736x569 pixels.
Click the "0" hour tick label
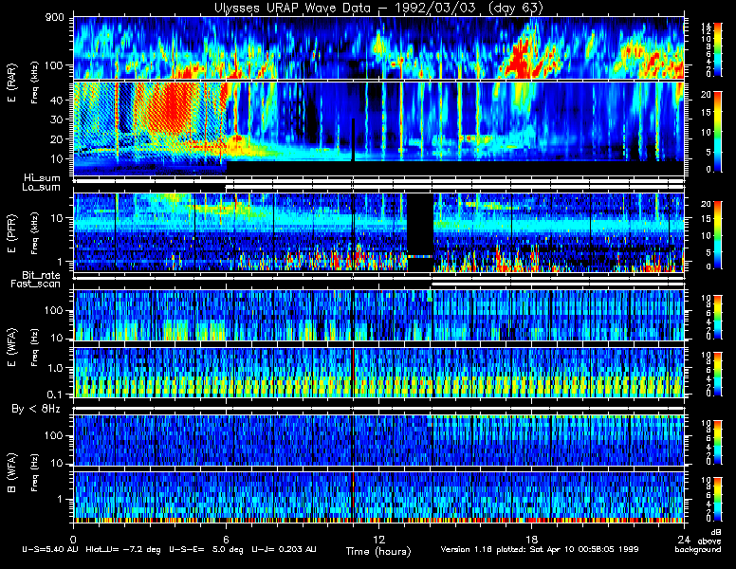(x=73, y=539)
